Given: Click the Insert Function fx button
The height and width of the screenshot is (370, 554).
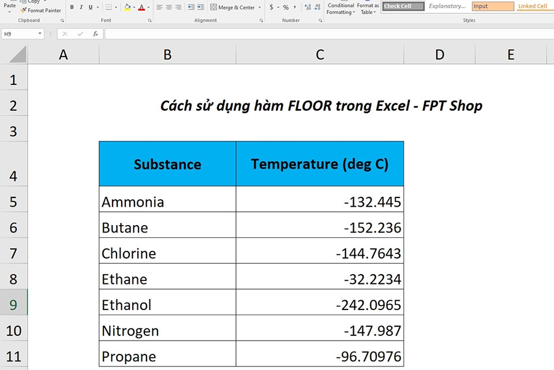Looking at the screenshot, I should [x=95, y=33].
